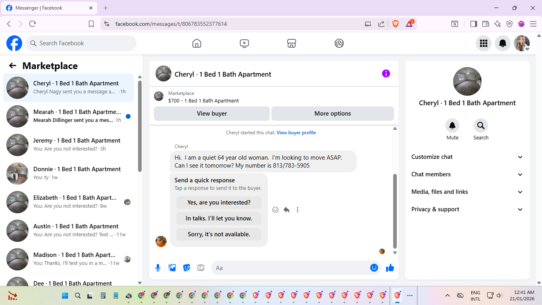The height and width of the screenshot is (305, 542).
Task: Reload the current page
Action: pyautogui.click(x=33, y=24)
